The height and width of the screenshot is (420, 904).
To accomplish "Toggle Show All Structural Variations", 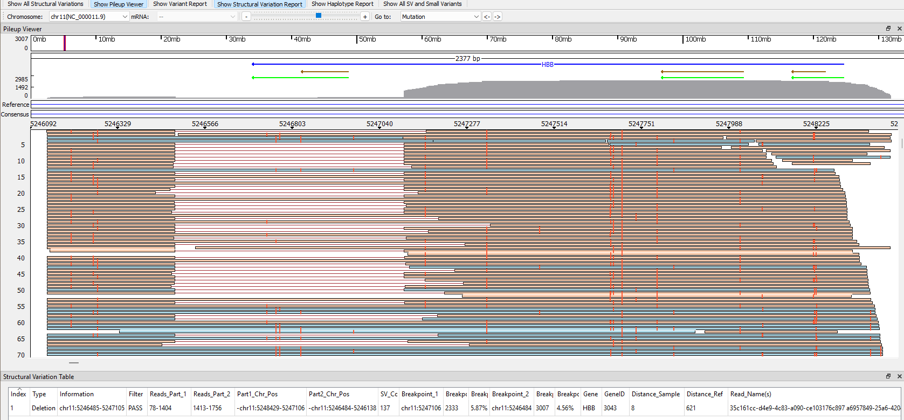I will point(45,4).
